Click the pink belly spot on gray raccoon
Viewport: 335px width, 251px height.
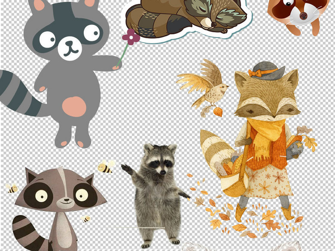point(74,106)
